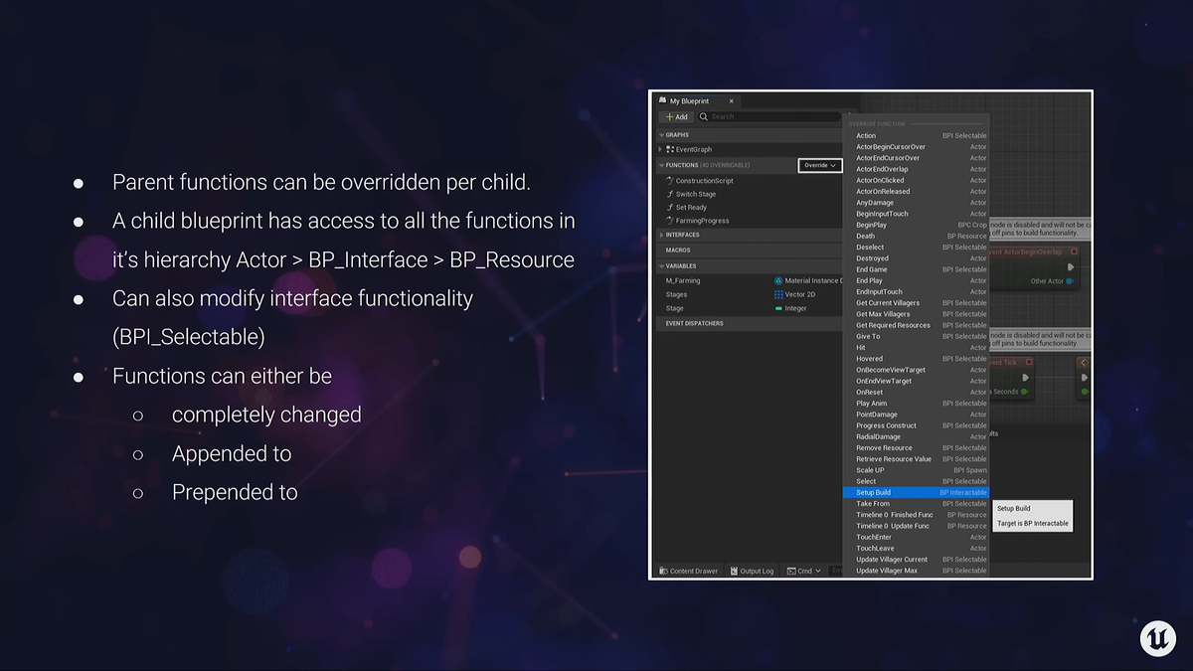Click the Add button
The image size is (1193, 671).
pyautogui.click(x=676, y=116)
